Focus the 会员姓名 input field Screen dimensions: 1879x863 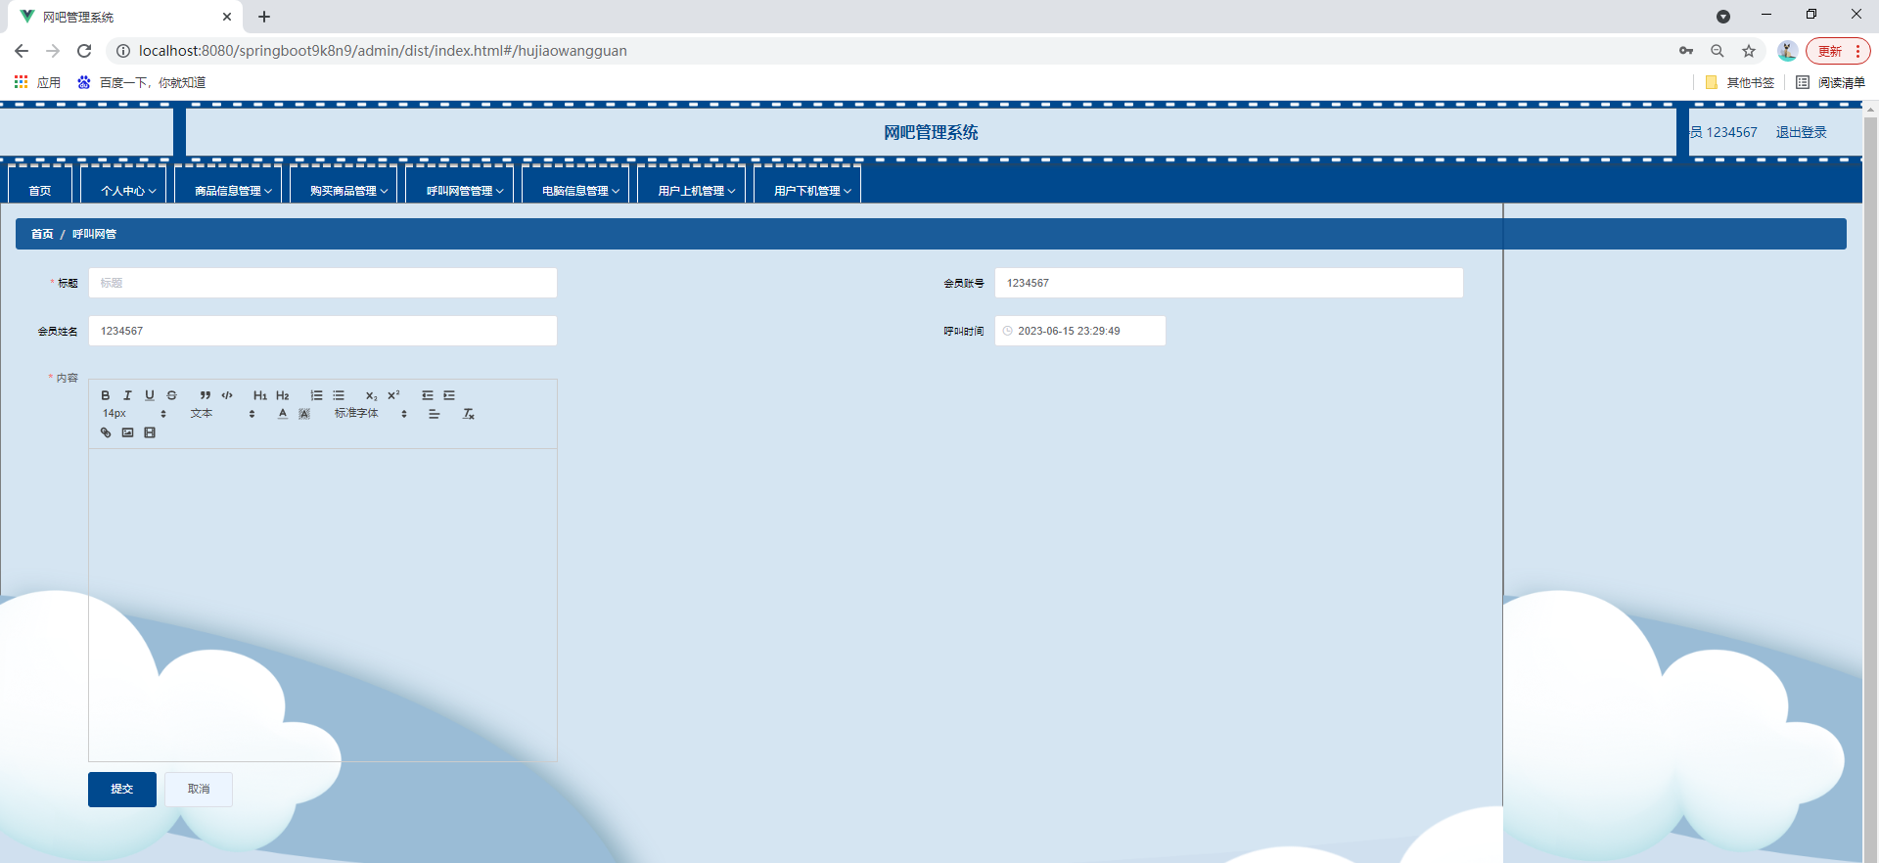[x=323, y=331]
